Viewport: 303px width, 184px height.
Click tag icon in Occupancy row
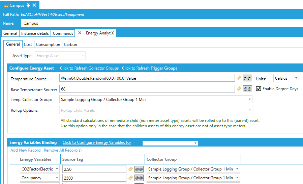[131, 178]
